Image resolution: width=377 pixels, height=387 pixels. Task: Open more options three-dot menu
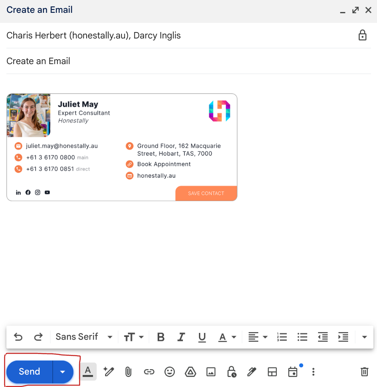313,372
